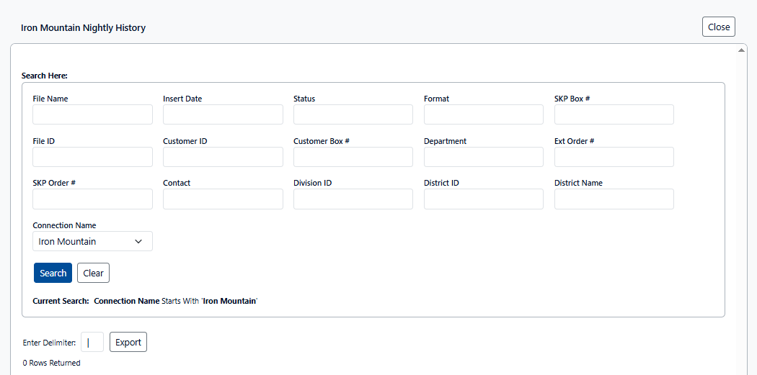The image size is (757, 375).
Task: Click the File ID text field
Action: point(92,157)
